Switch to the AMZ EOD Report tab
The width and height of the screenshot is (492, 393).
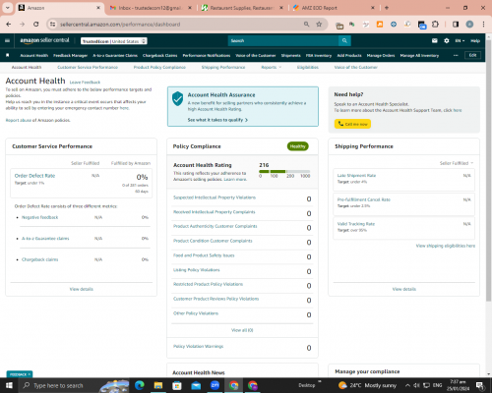pos(334,8)
